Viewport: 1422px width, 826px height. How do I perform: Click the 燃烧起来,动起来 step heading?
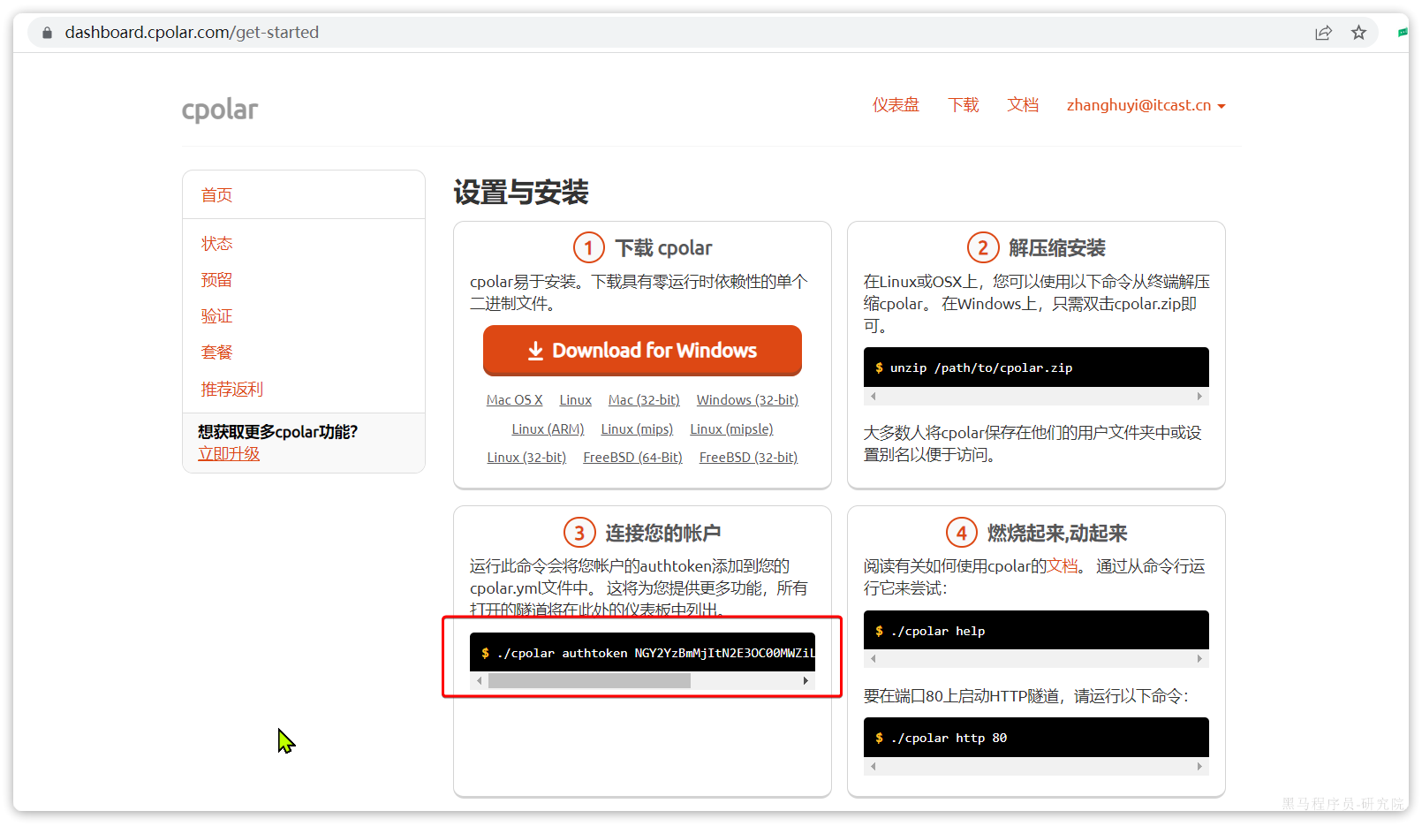click(x=1057, y=534)
